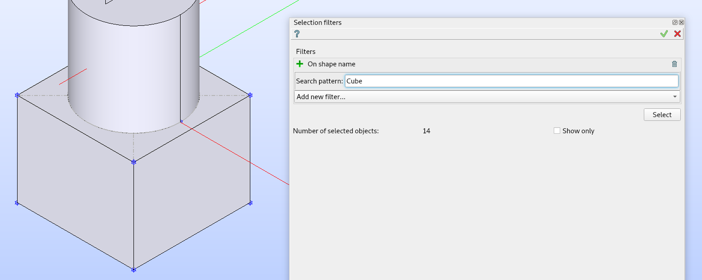Cancel with the red X icon
Viewport: 702px width, 280px height.
[677, 34]
